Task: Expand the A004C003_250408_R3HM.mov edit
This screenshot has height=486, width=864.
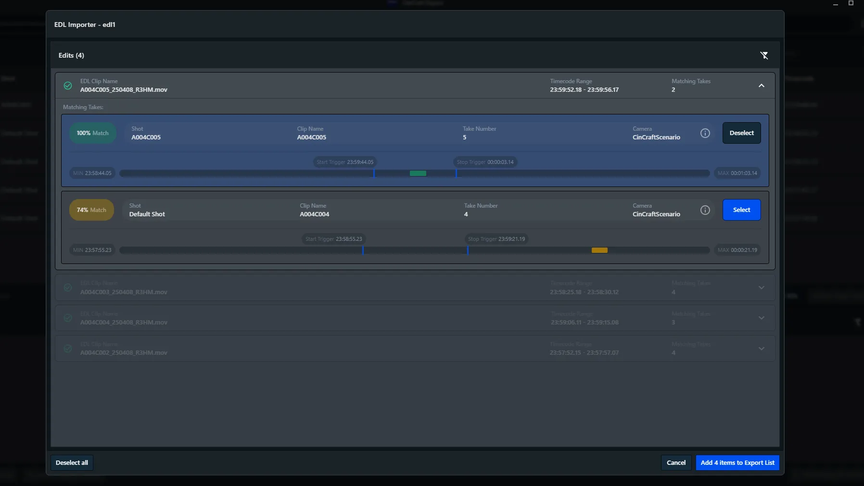Action: pyautogui.click(x=761, y=287)
